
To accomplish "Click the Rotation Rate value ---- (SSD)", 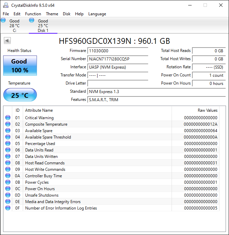I will [209, 67].
